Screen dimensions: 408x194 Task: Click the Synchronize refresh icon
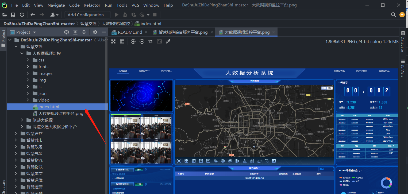click(22, 15)
